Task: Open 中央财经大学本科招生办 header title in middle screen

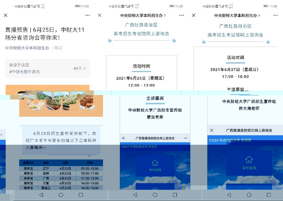Action: pos(143,16)
